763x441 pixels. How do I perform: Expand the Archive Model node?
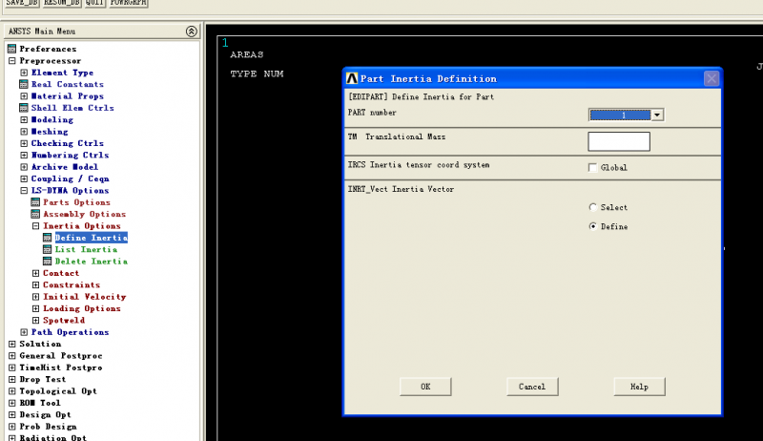(x=24, y=167)
